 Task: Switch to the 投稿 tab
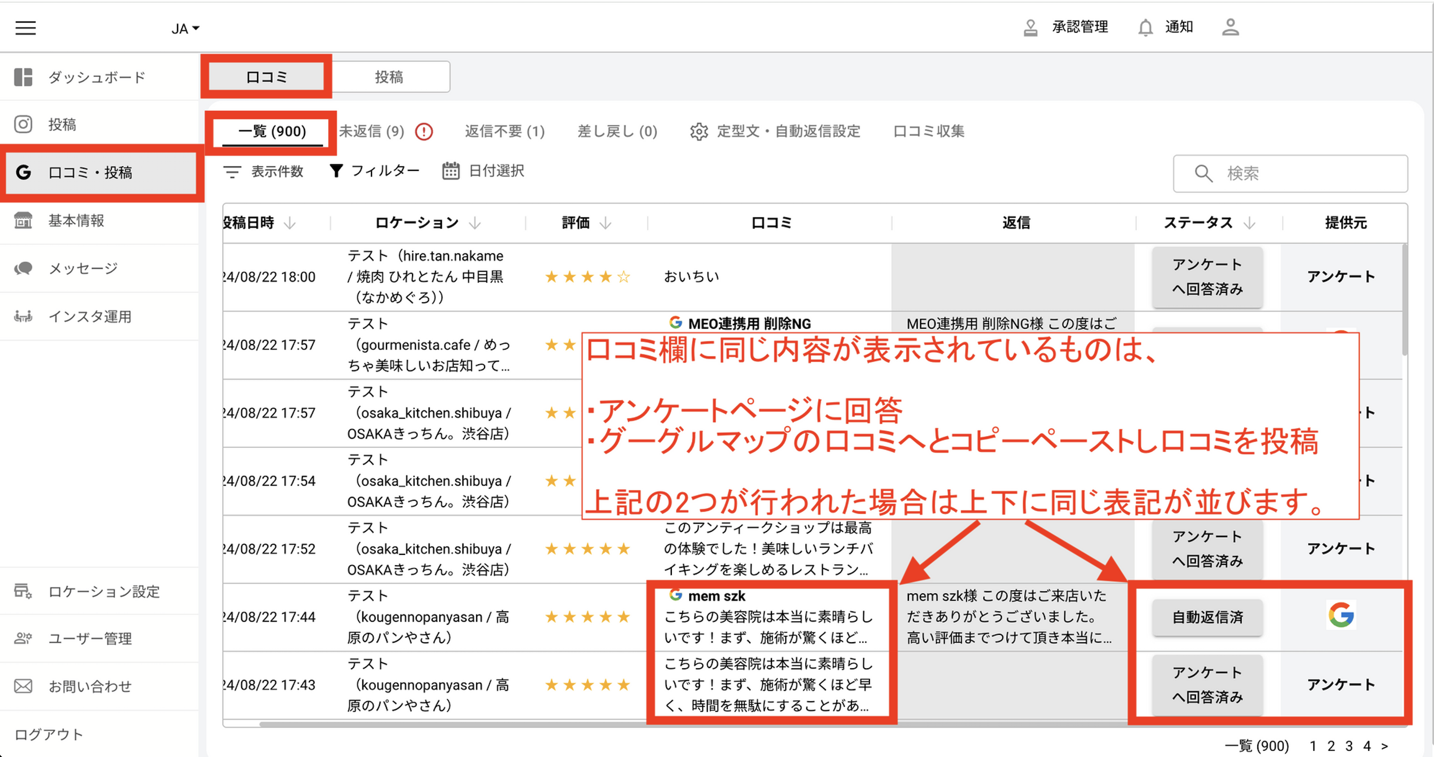[x=389, y=77]
